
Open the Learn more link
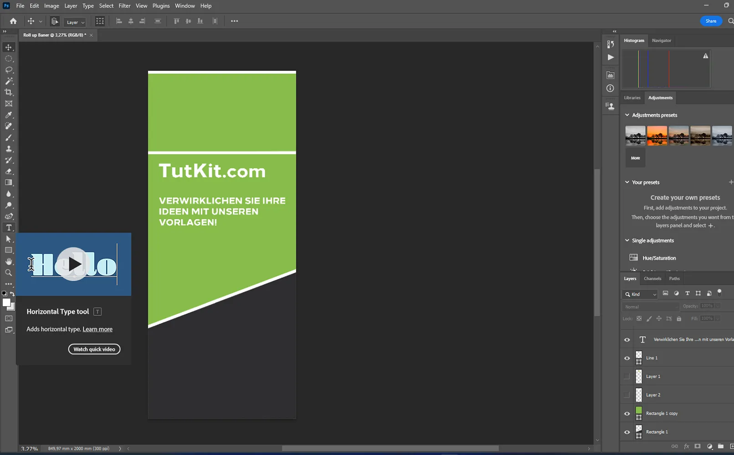point(97,329)
